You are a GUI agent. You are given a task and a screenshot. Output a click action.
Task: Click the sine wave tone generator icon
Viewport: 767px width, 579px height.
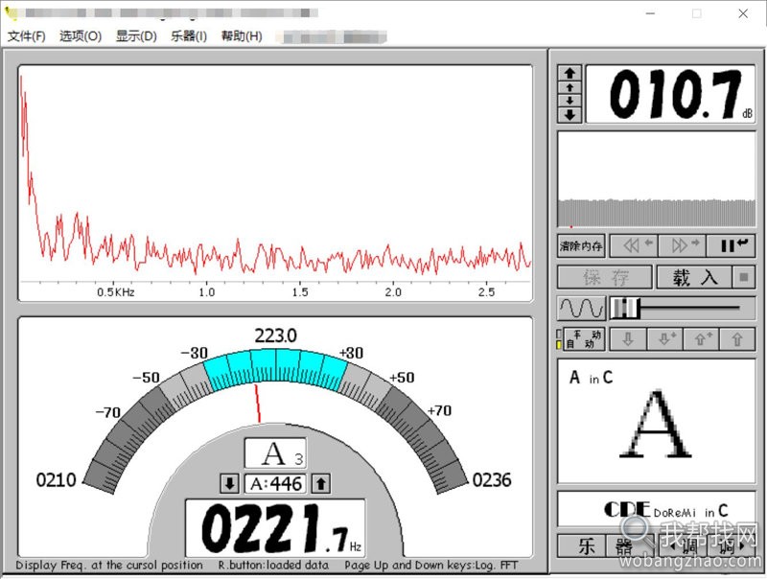pyautogui.click(x=581, y=308)
